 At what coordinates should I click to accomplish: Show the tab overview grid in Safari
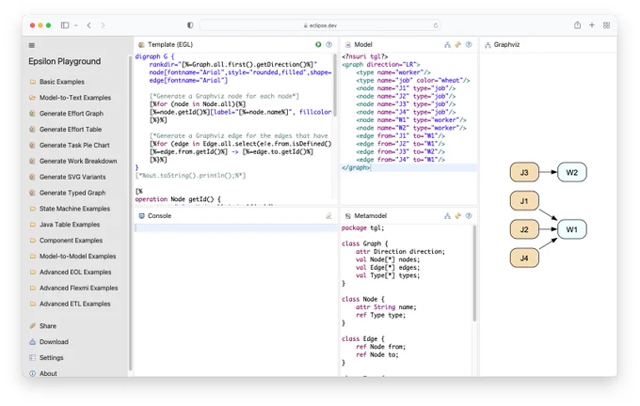[606, 25]
